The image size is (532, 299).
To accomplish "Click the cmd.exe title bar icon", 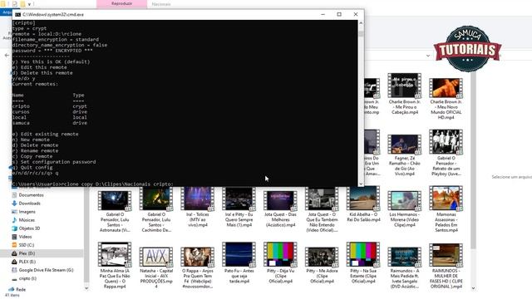I will tap(17, 15).
